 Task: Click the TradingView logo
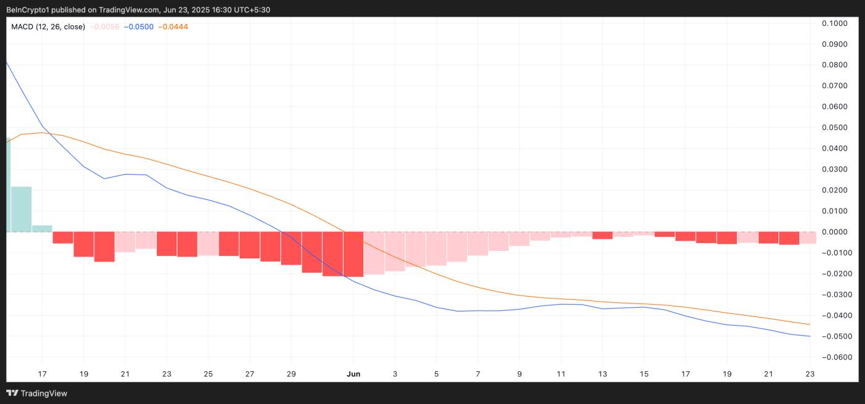coord(36,393)
